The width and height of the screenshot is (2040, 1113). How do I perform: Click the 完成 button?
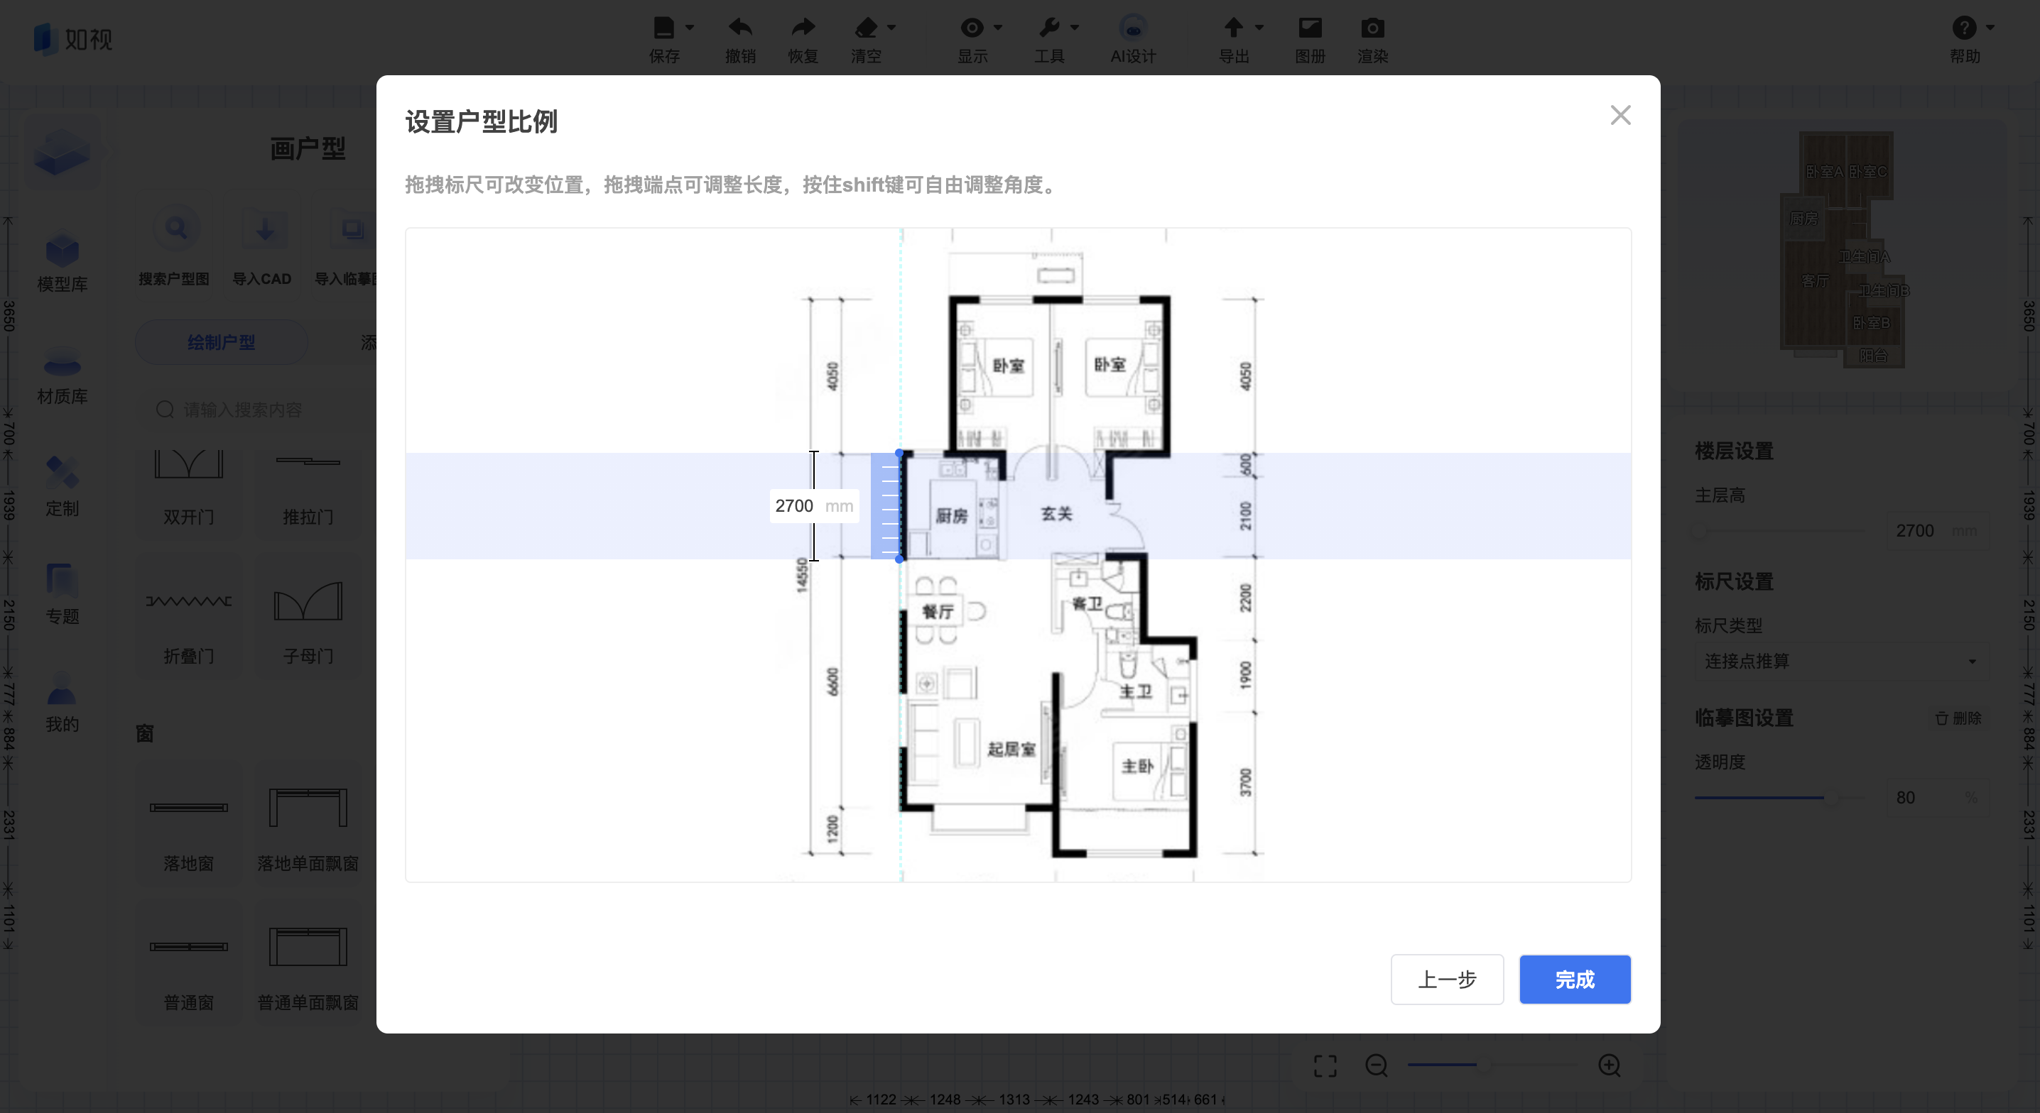[1574, 980]
